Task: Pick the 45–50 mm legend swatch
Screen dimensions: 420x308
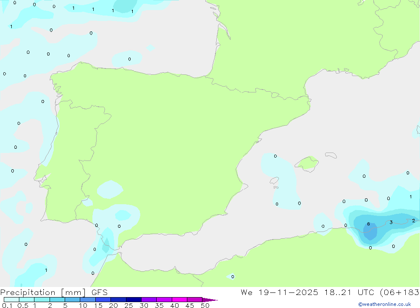Action: (x=195, y=300)
